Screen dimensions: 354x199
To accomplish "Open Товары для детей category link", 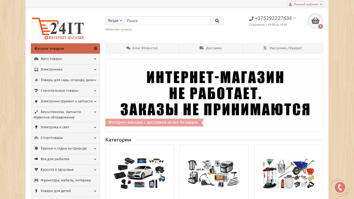I will tap(65, 191).
